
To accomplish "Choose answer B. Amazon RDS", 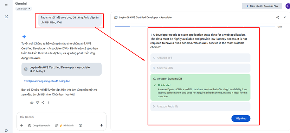I will click(200, 68).
